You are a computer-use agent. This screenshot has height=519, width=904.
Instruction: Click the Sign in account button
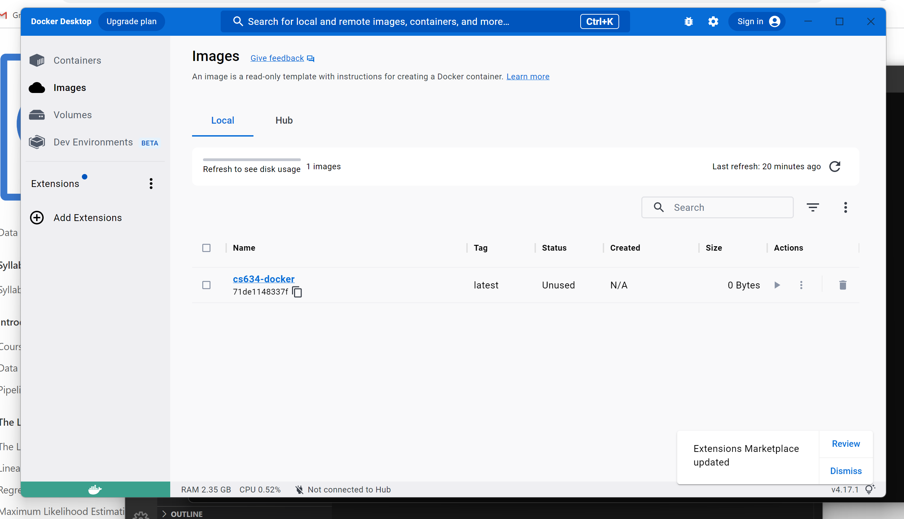pos(757,21)
